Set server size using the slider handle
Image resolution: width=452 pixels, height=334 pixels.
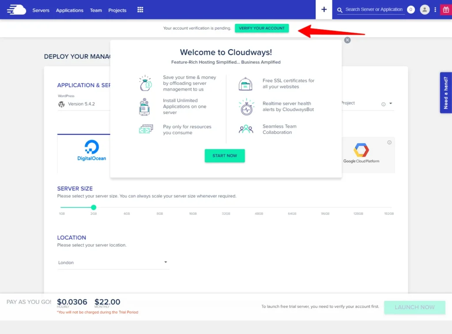(93, 207)
